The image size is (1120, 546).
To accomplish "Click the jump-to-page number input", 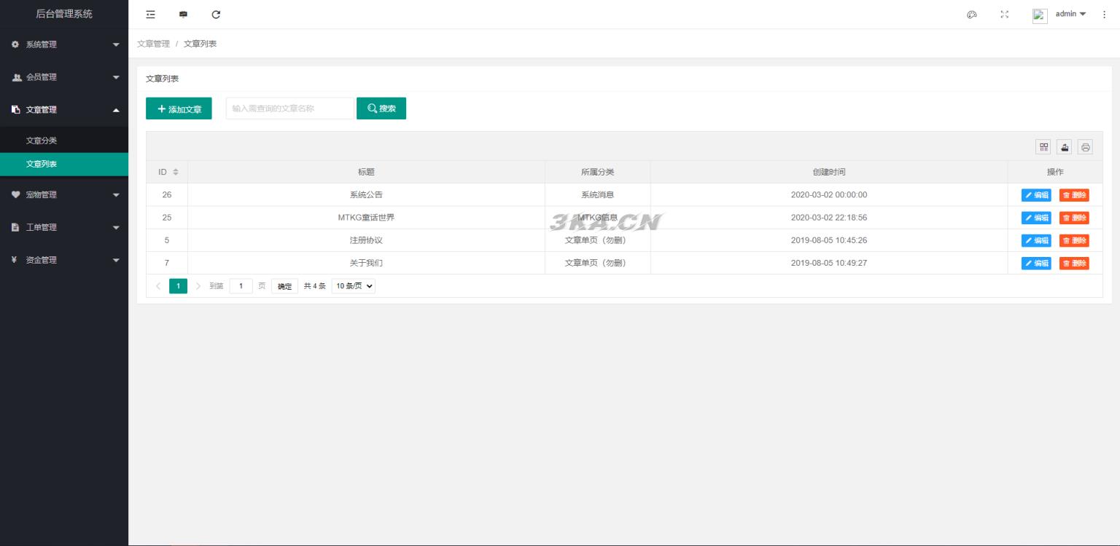I will click(241, 286).
